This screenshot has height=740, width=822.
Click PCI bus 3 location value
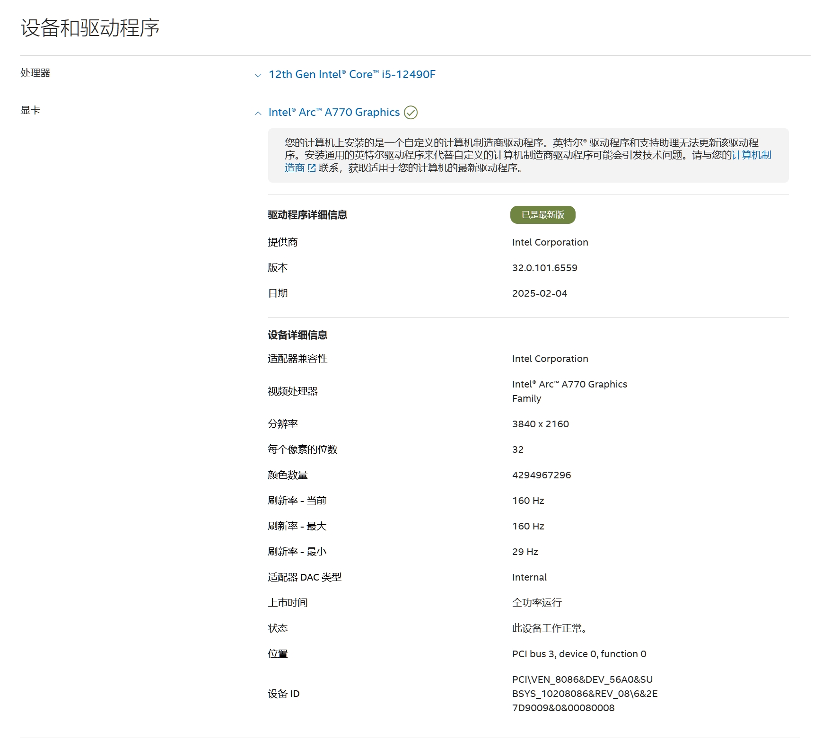point(579,654)
